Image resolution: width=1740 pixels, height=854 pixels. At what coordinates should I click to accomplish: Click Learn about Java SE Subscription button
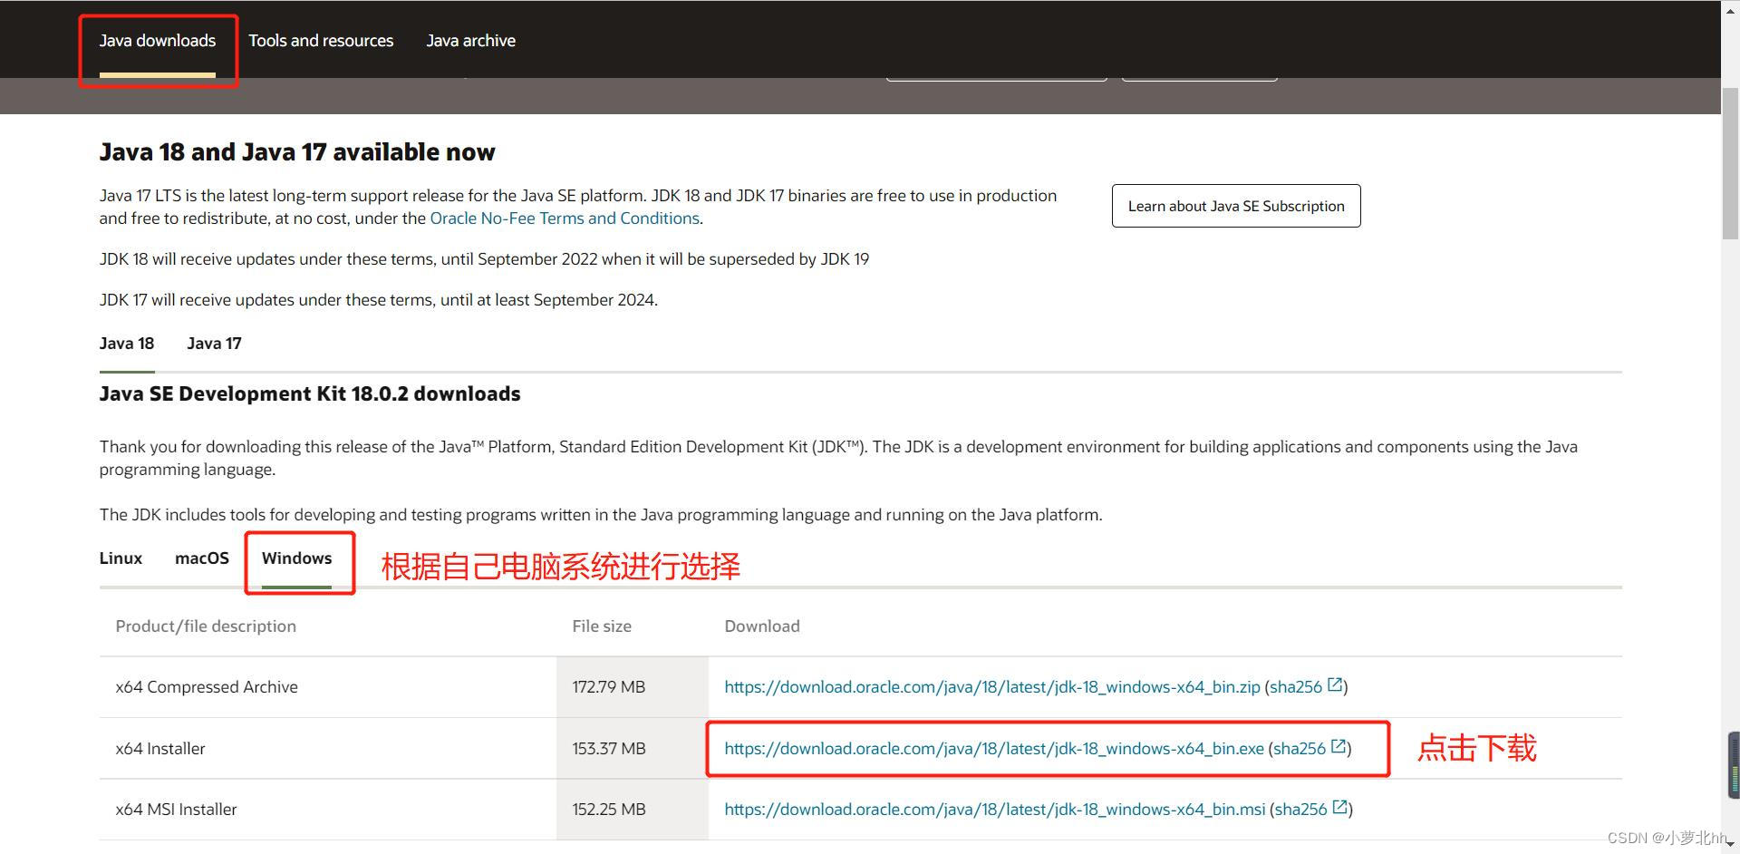coord(1236,206)
